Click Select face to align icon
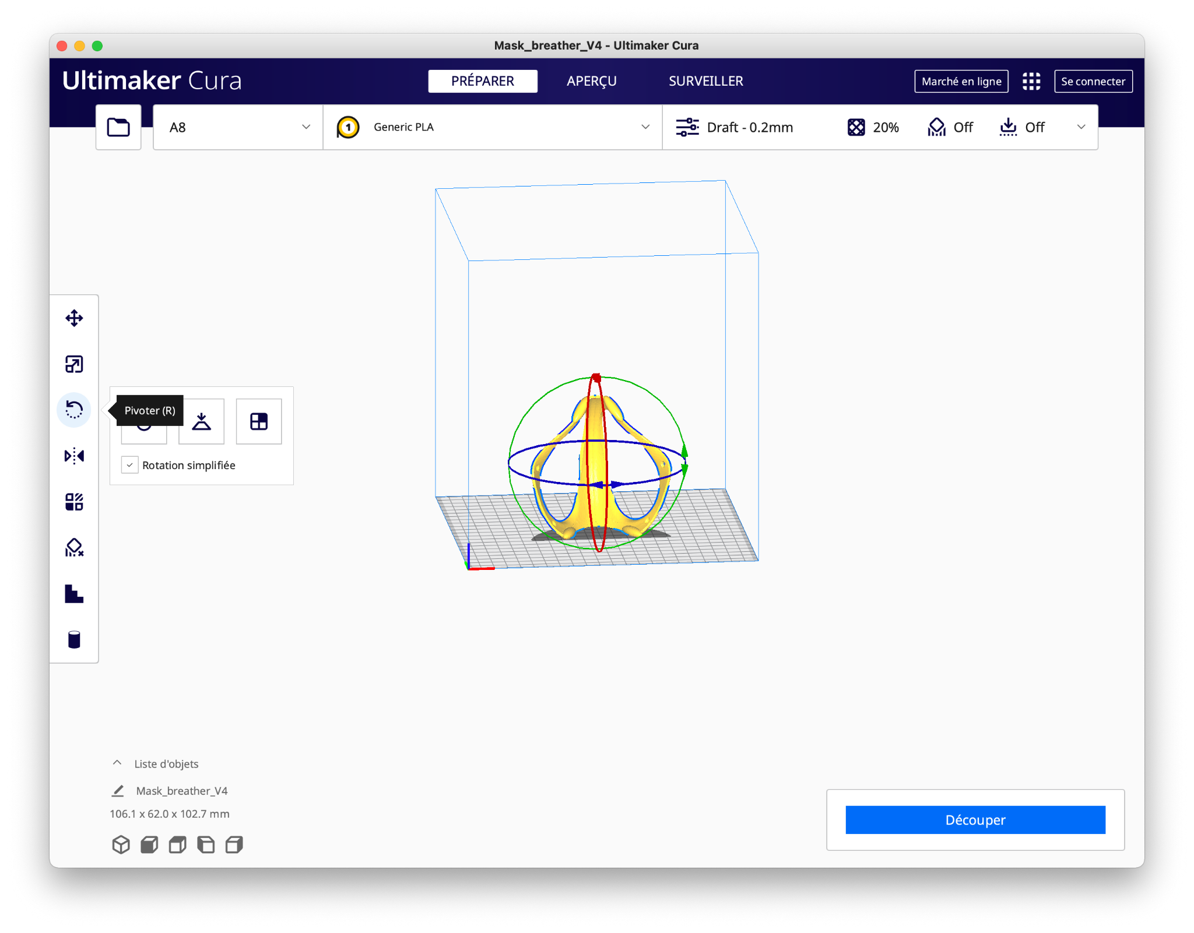The image size is (1194, 933). tap(258, 422)
